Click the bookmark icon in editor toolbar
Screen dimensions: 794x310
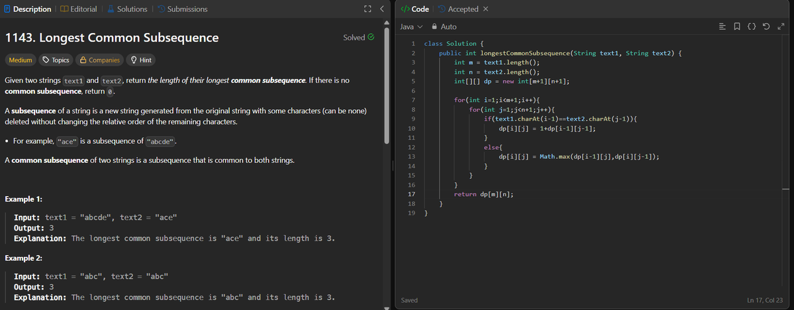point(737,26)
